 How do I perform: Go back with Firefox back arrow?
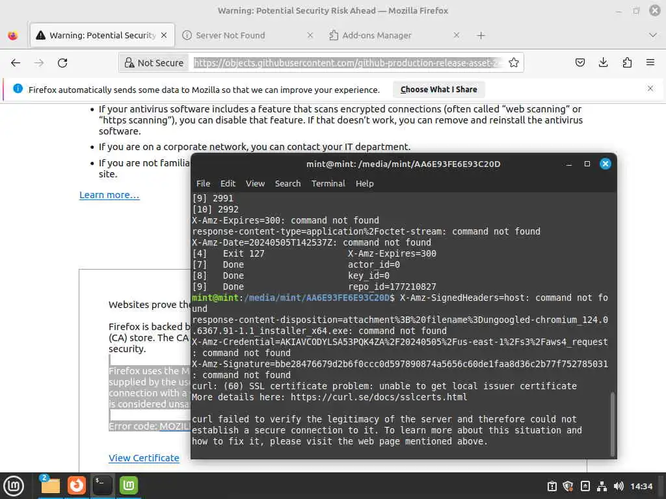coord(16,63)
